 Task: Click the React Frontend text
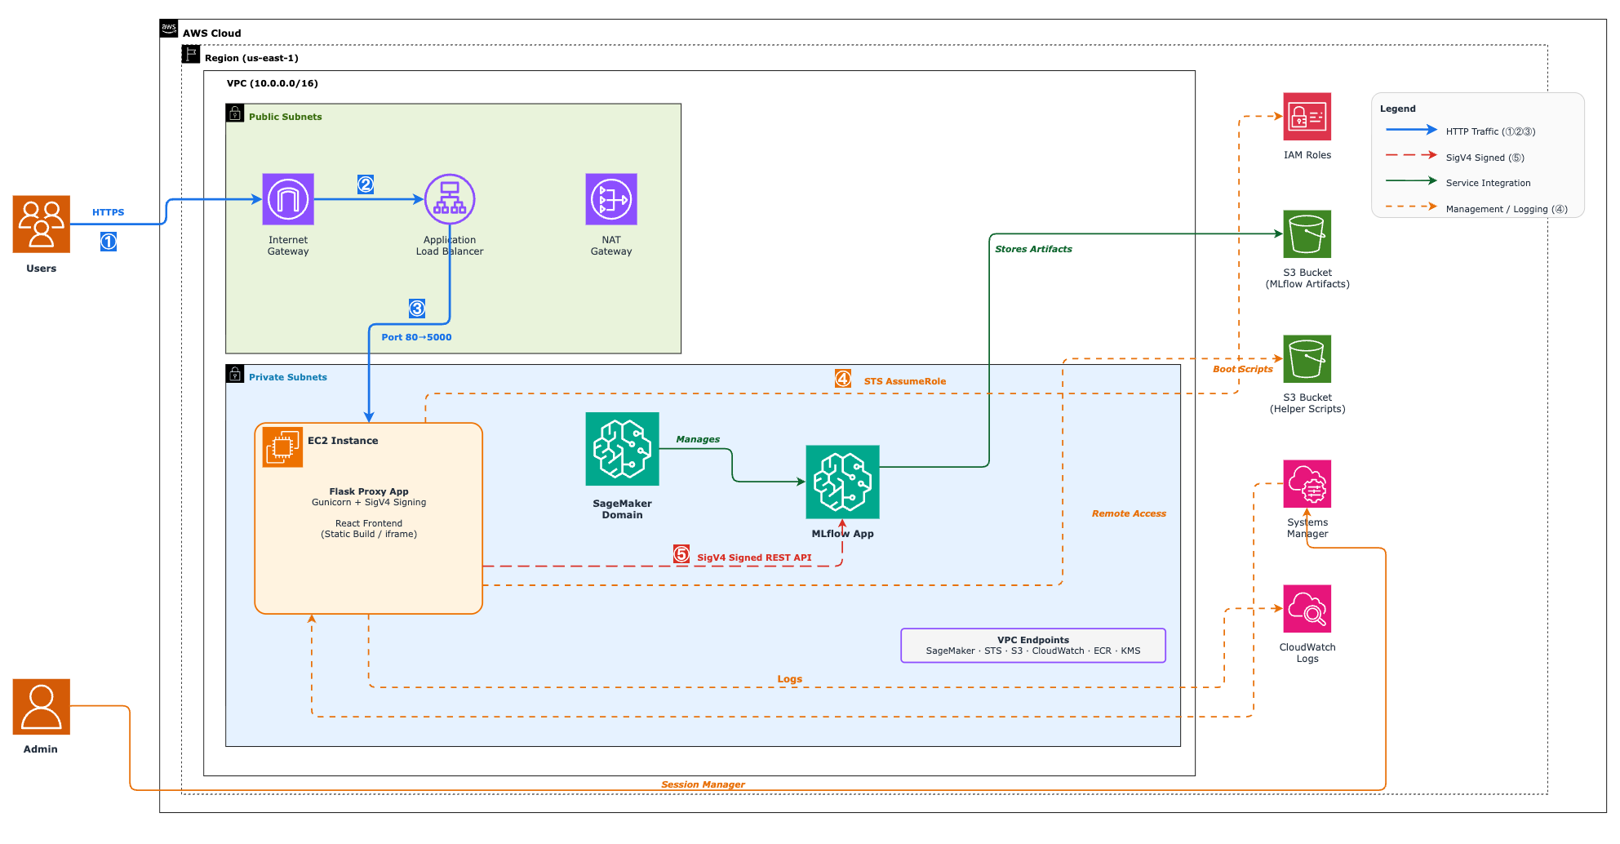[x=369, y=523]
